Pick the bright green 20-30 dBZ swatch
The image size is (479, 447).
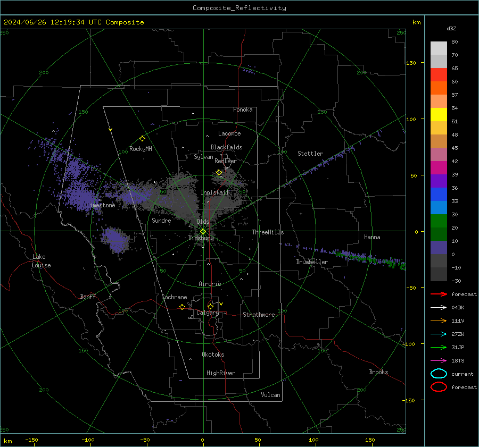pyautogui.click(x=439, y=221)
